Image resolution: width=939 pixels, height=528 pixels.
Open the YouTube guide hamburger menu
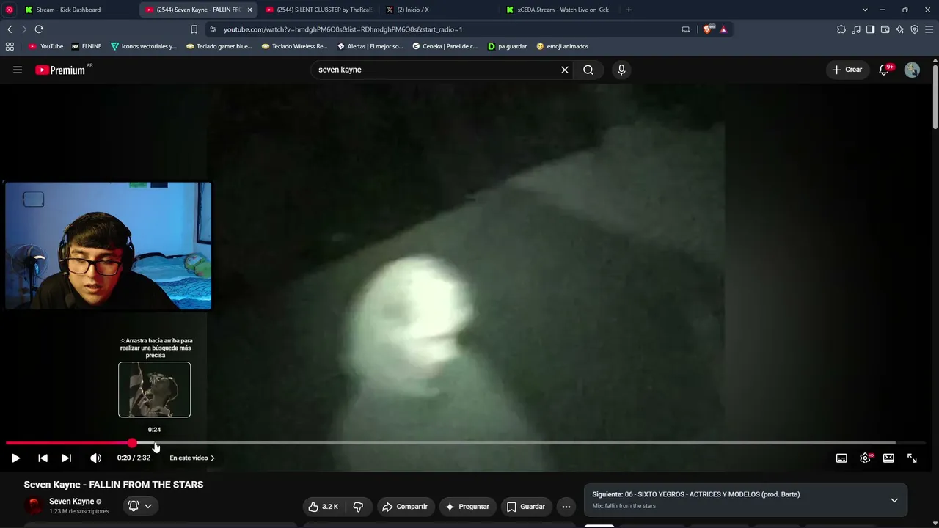(x=18, y=70)
